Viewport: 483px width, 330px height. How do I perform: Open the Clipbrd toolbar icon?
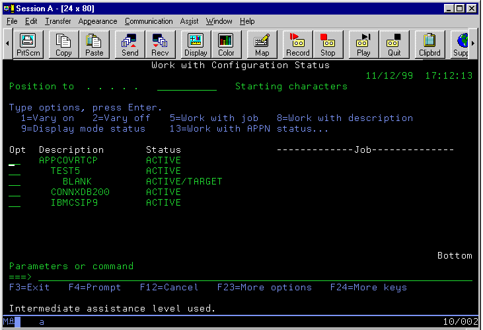pos(429,45)
